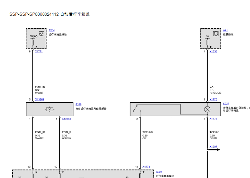Select the 30(5V) terminal label
250x178 pixels.
click(33, 36)
